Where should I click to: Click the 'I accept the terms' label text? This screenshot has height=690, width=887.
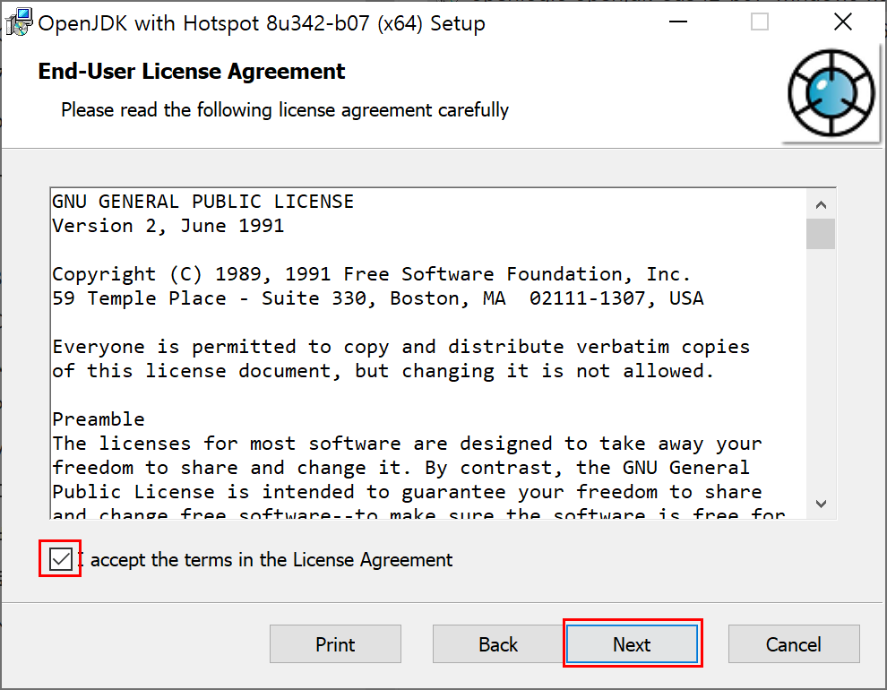click(264, 560)
